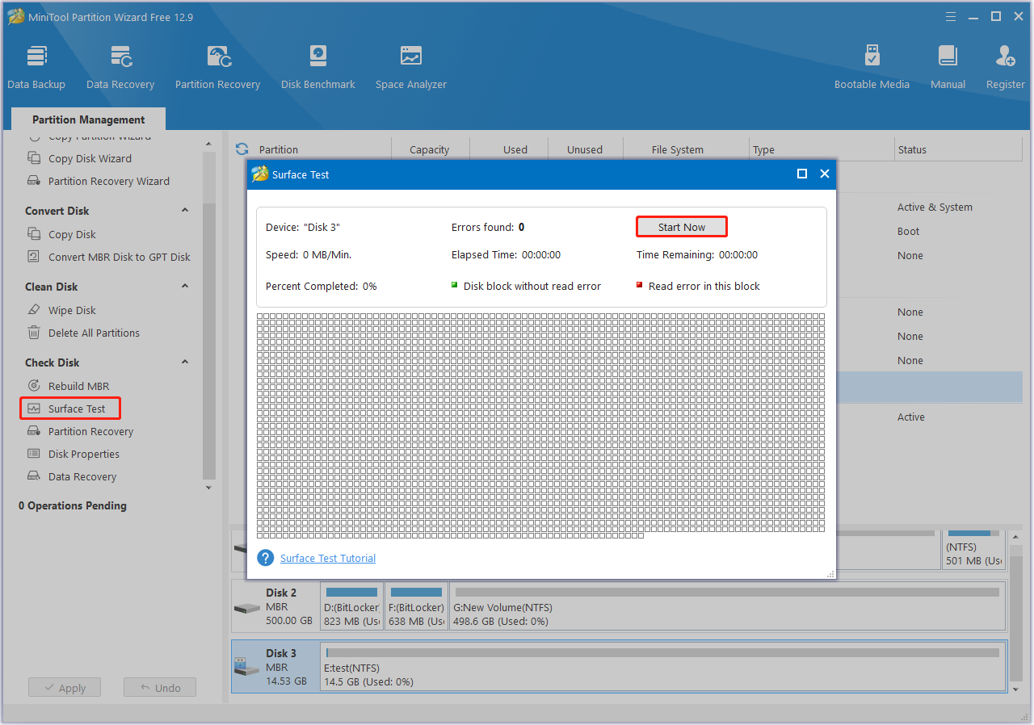Open the Manual
The height and width of the screenshot is (725, 1034).
point(948,66)
